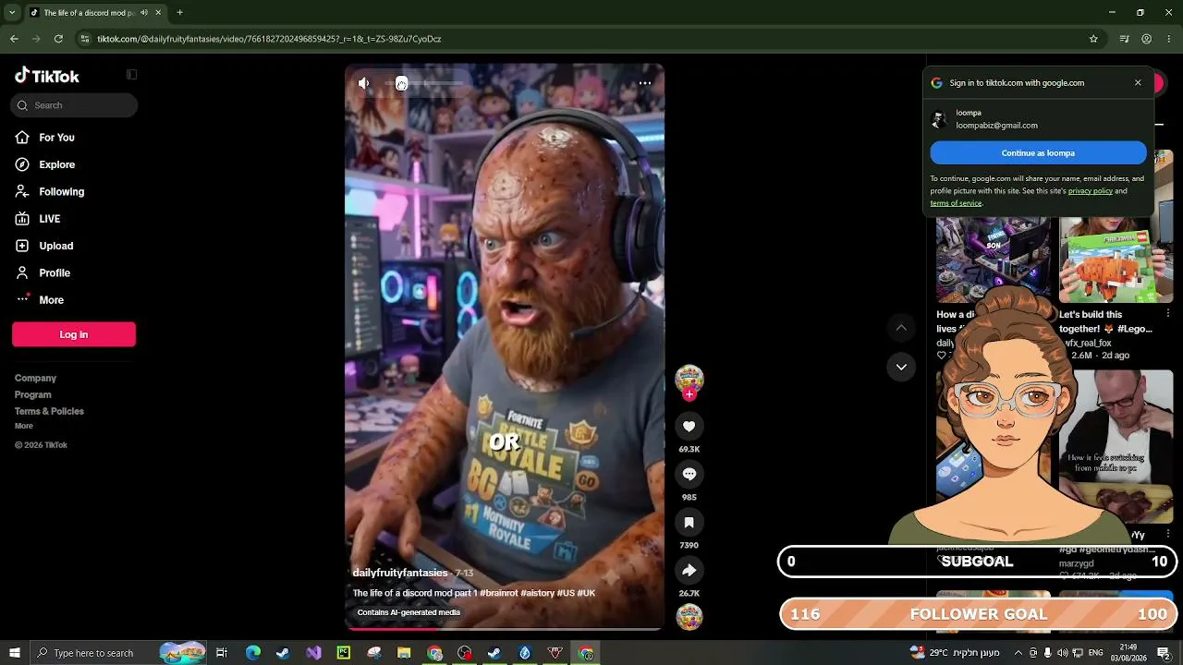Open the Chrome three-dot menu
Viewport: 1183px width, 665px height.
[1169, 39]
